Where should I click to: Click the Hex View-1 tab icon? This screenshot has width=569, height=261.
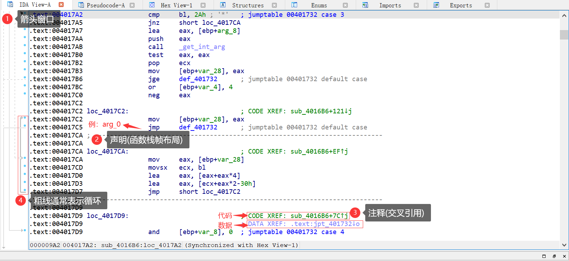click(152, 5)
